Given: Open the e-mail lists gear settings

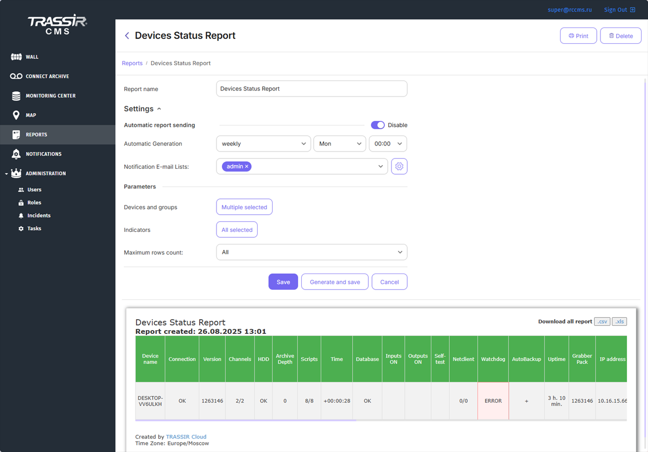Looking at the screenshot, I should (399, 167).
